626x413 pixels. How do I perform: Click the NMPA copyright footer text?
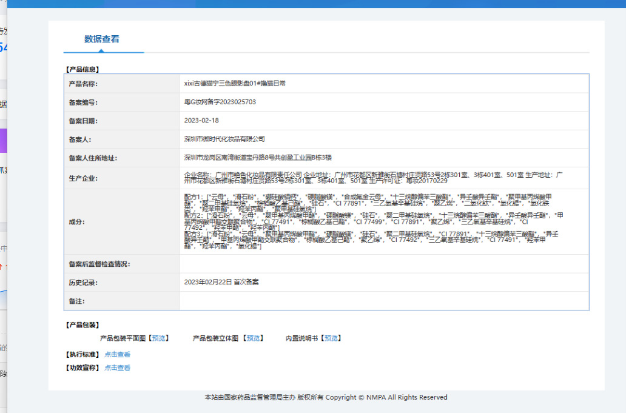coord(326,397)
